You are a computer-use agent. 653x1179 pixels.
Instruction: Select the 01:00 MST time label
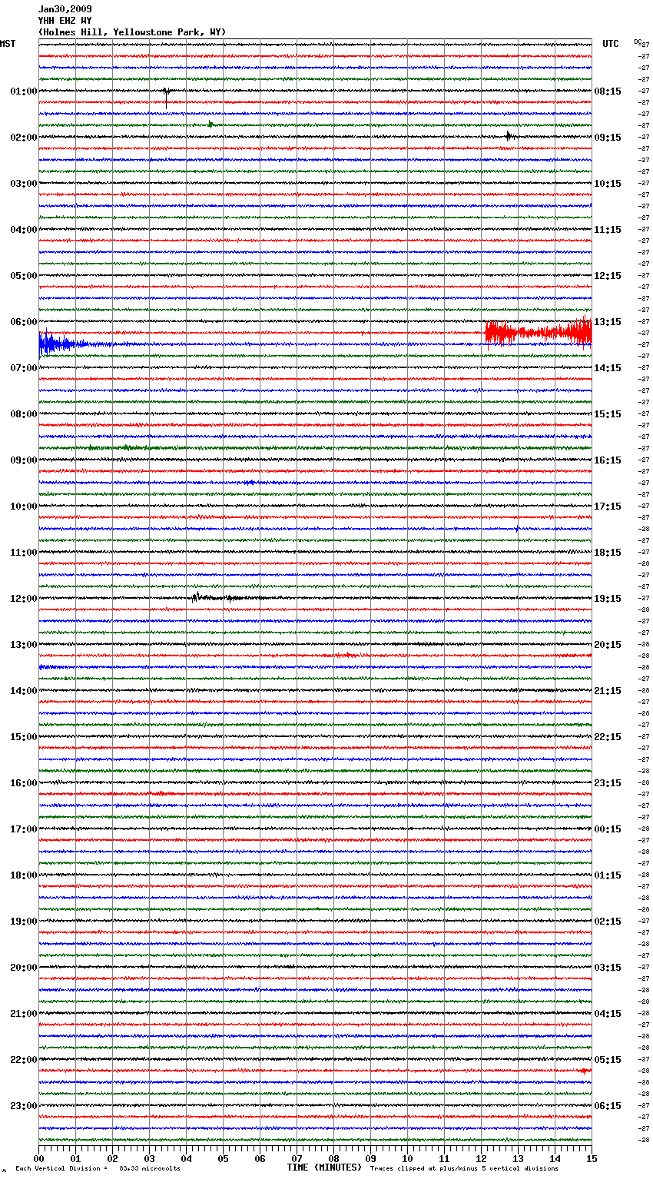24,91
